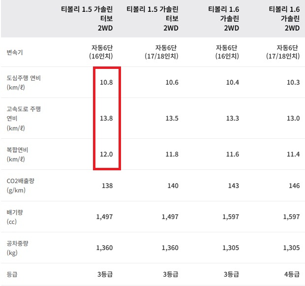Screen dimensions: 305x286
Task: Select city fuel economy value 10.8
Action: [x=106, y=82]
